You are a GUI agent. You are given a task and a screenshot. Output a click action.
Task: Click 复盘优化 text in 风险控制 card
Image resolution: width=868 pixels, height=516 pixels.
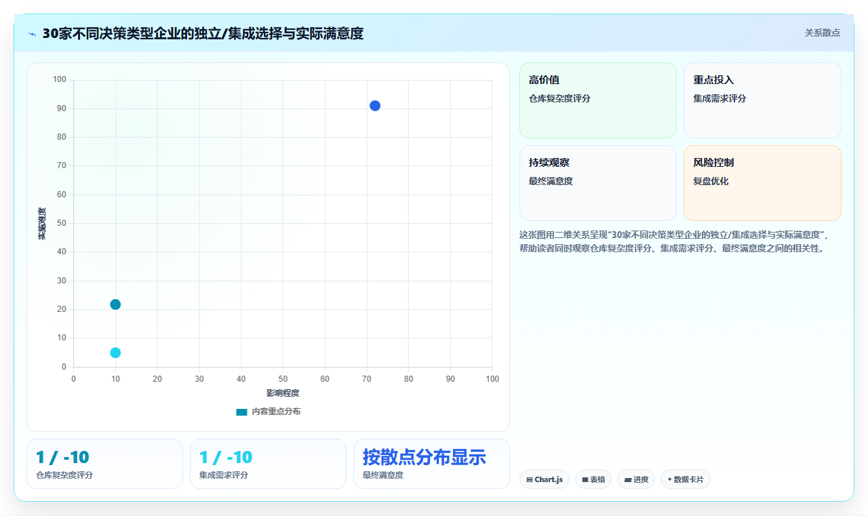click(711, 181)
